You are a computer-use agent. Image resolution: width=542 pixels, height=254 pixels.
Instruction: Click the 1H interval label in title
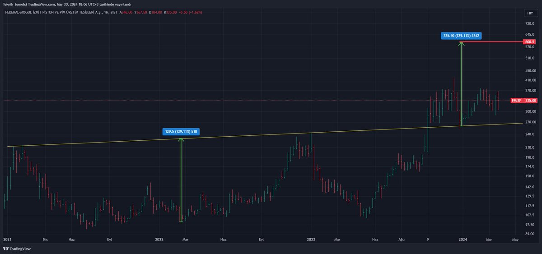[x=105, y=12]
